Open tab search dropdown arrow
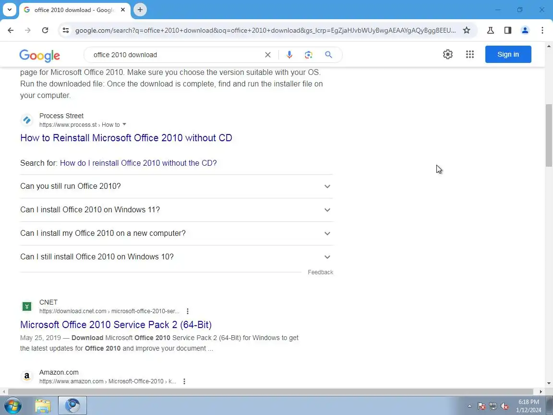553x415 pixels. coord(10,10)
